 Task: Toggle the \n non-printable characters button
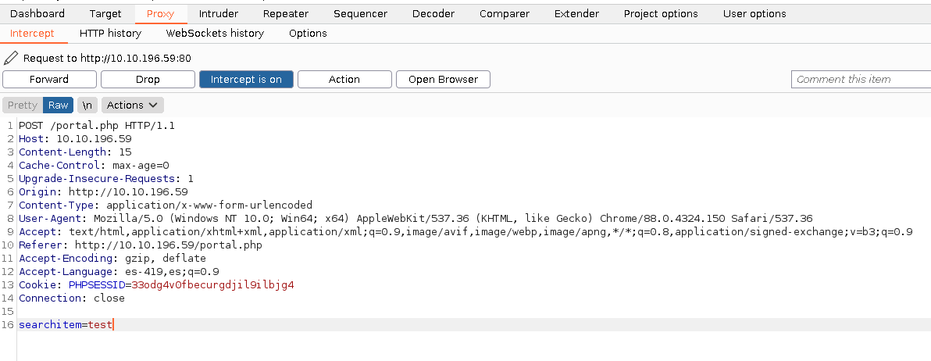point(87,105)
